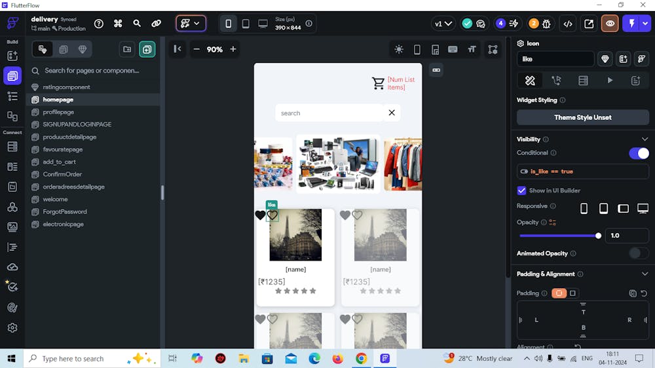Click the preview eye button
The image size is (655, 368).
click(610, 24)
